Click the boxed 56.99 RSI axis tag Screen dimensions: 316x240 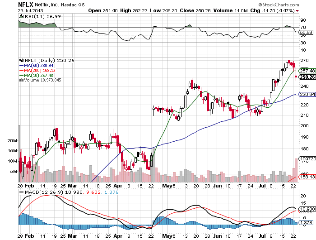pyautogui.click(x=307, y=32)
